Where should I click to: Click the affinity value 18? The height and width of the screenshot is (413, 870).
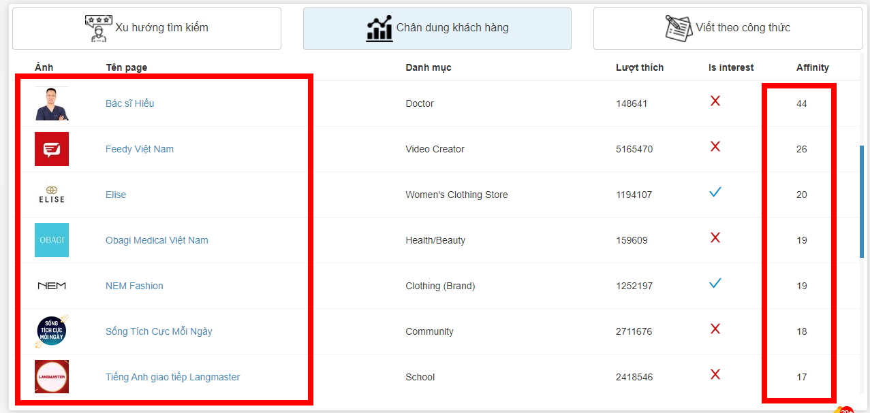[x=802, y=331]
